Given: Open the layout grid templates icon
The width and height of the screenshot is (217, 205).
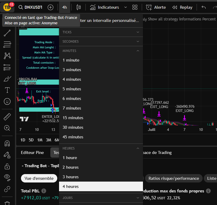Looking at the screenshot, I should [135, 7].
